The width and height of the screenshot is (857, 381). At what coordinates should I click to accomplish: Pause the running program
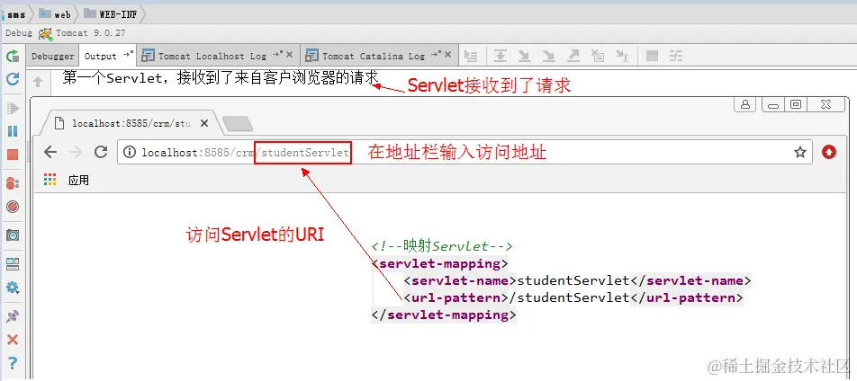pos(13,131)
